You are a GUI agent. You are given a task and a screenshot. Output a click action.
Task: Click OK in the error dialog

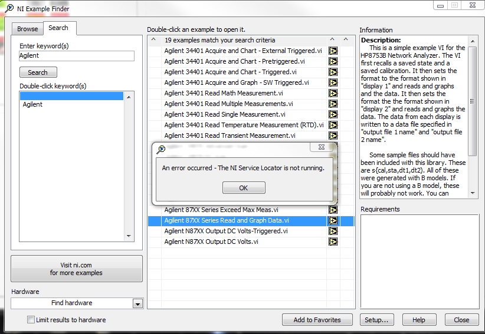[244, 188]
